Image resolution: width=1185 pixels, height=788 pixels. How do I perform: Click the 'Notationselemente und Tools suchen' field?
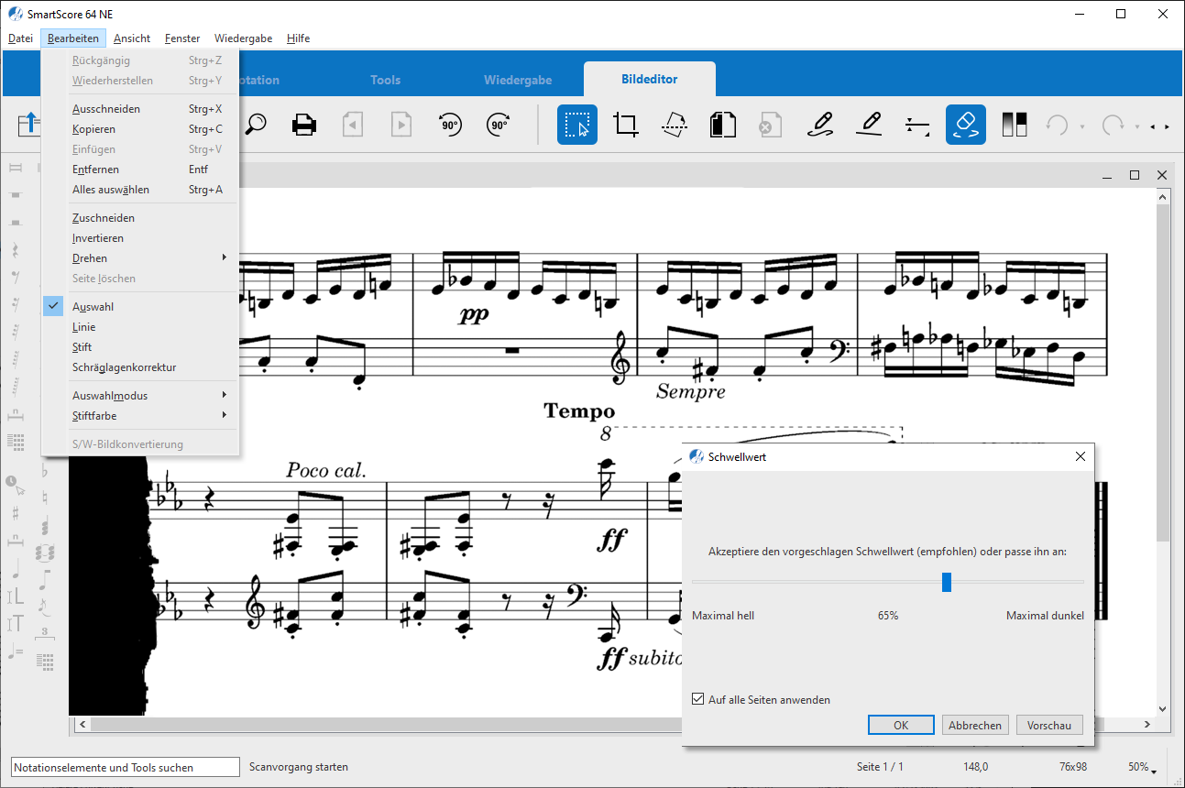[x=115, y=767]
